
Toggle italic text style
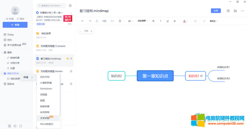161,21
